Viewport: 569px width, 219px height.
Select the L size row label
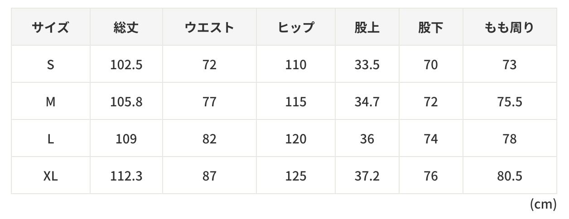(x=50, y=139)
